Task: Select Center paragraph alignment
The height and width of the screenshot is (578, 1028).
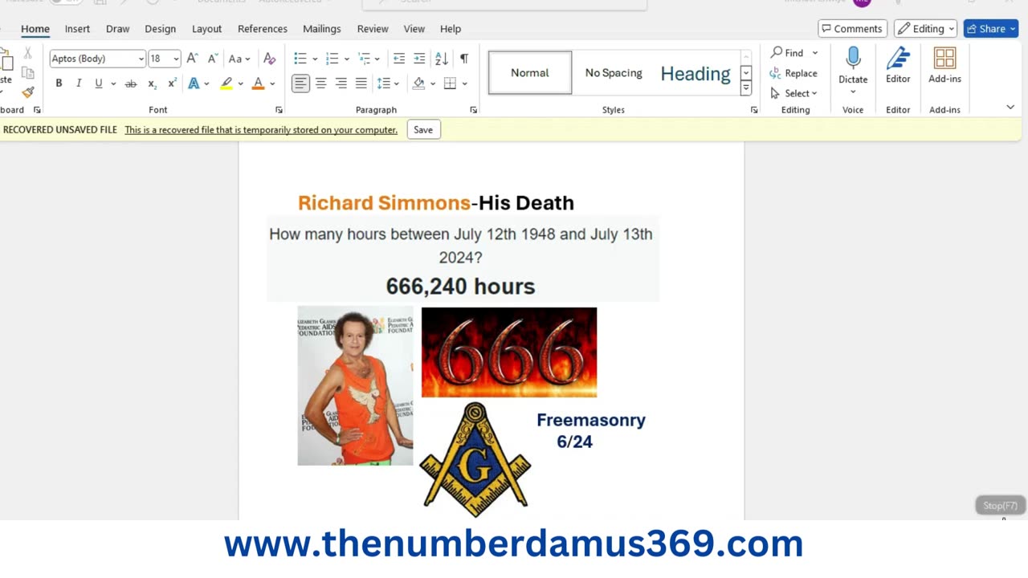Action: pyautogui.click(x=320, y=83)
